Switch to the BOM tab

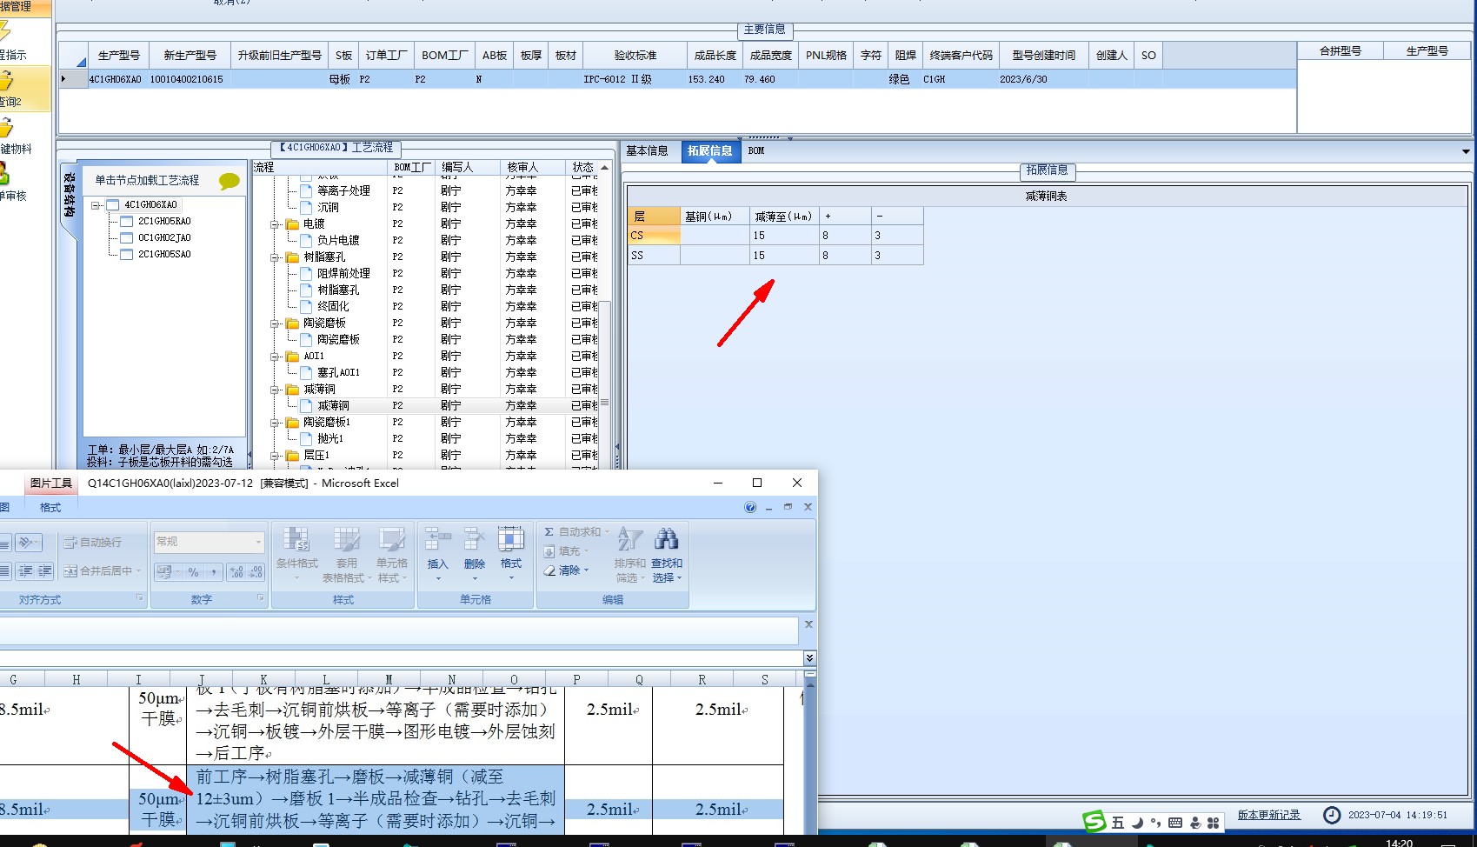(756, 151)
